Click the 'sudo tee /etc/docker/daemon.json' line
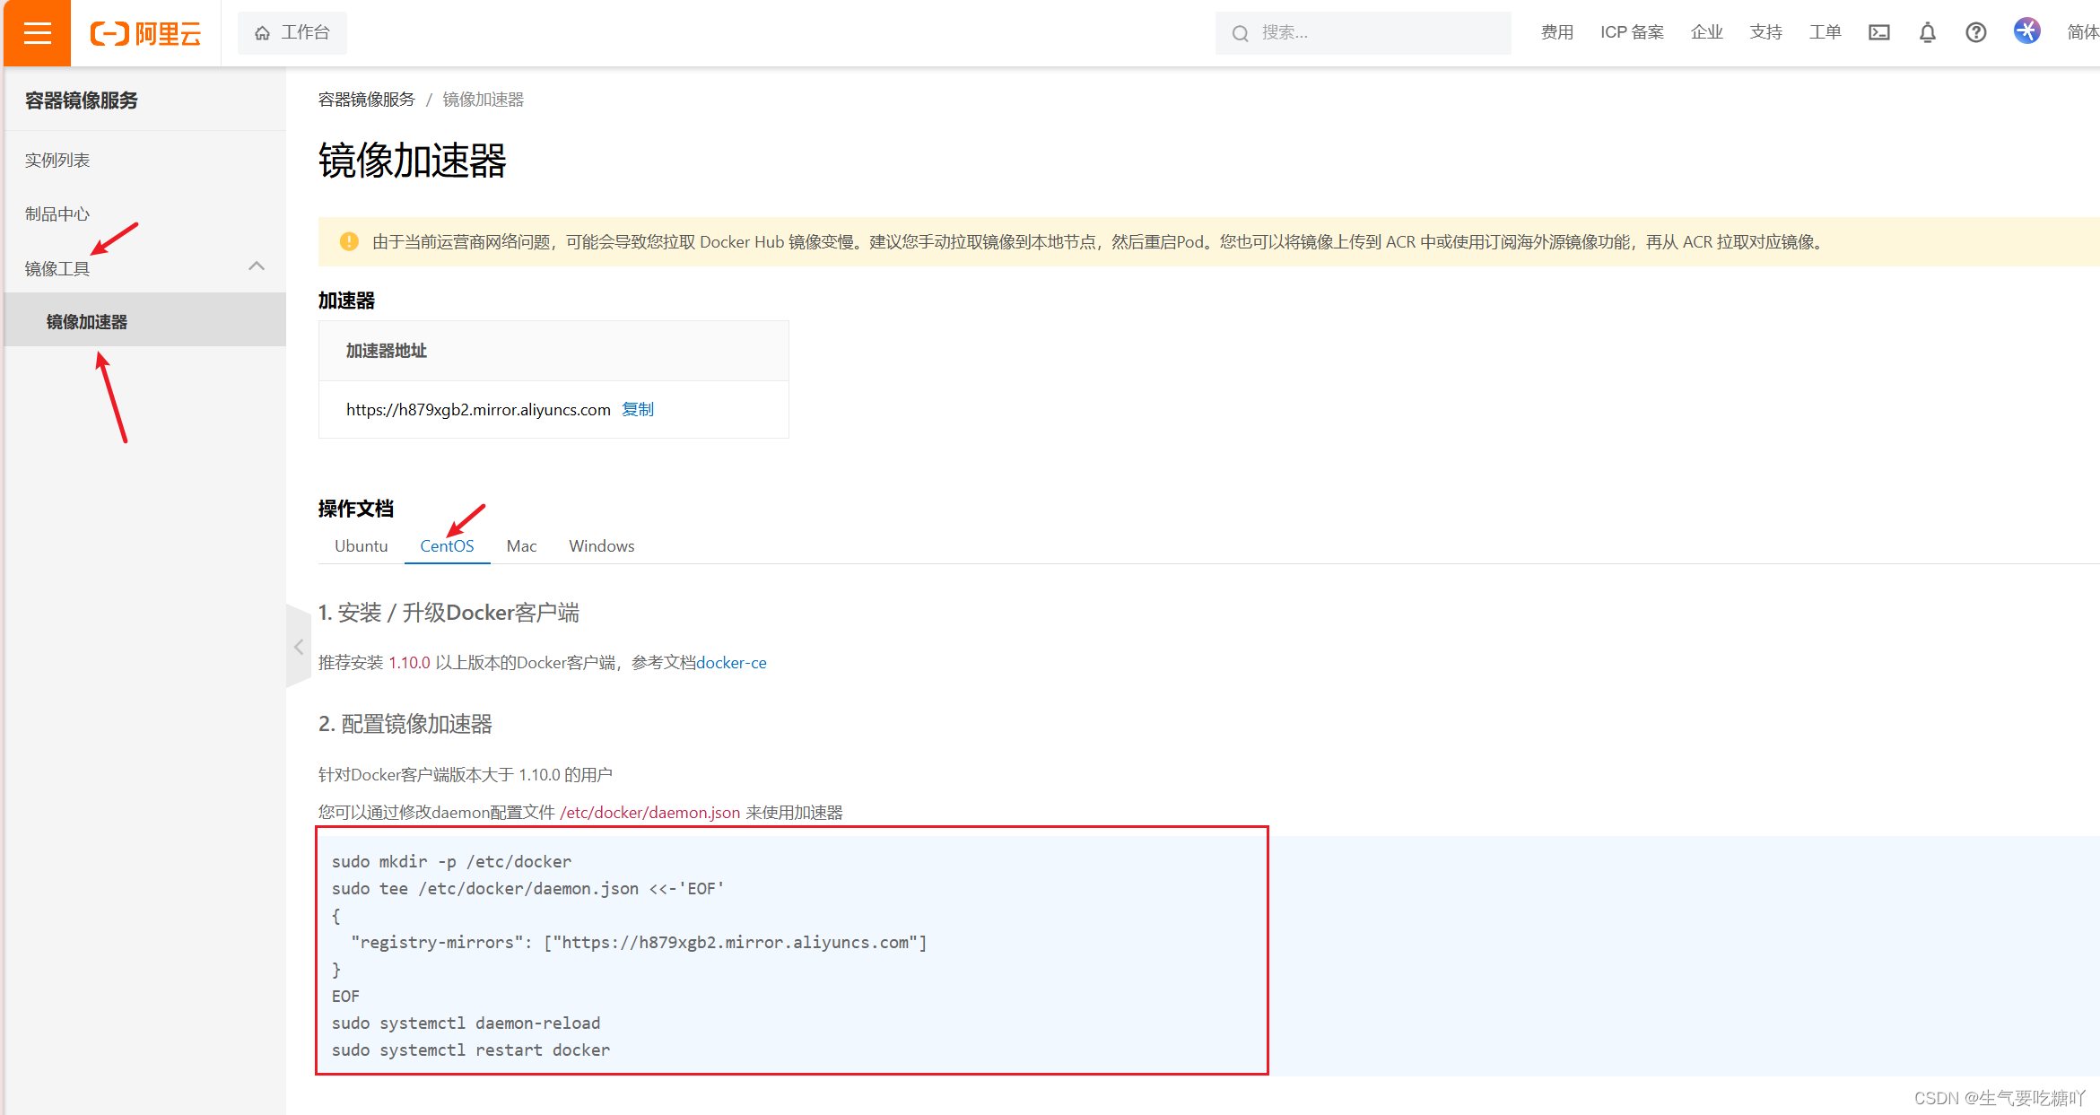Image resolution: width=2100 pixels, height=1115 pixels. [528, 889]
